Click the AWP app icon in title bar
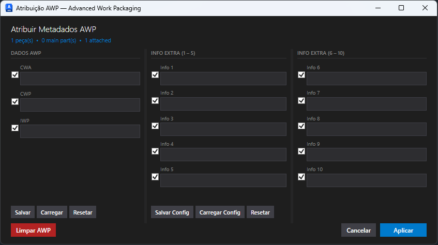Screen dimensions: 438x245 pos(9,8)
